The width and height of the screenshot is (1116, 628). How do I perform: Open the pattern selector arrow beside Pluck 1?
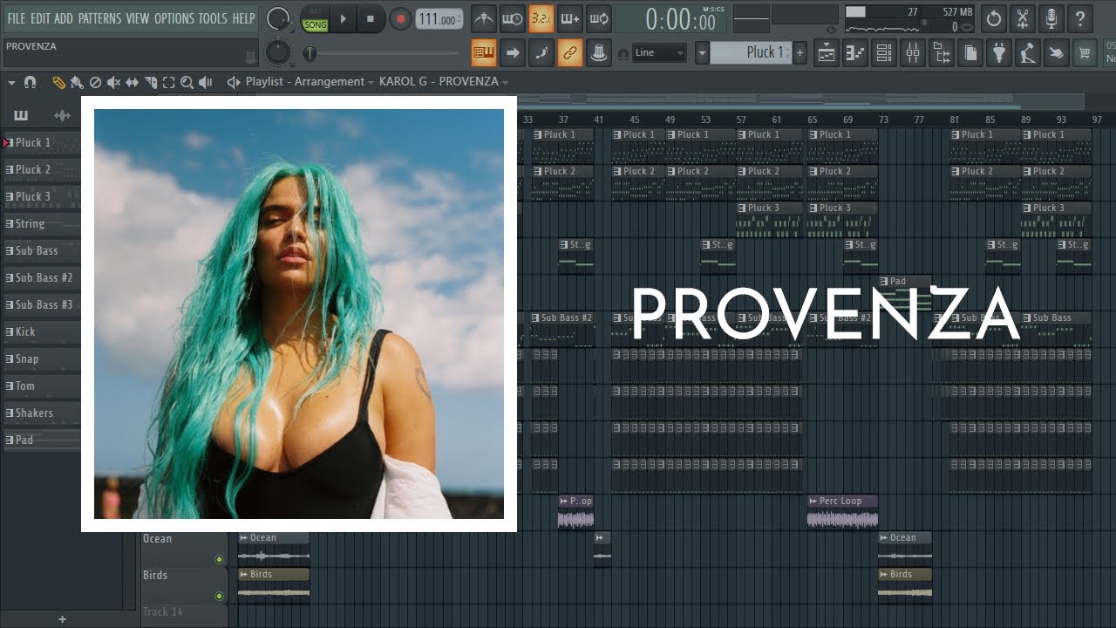point(702,52)
